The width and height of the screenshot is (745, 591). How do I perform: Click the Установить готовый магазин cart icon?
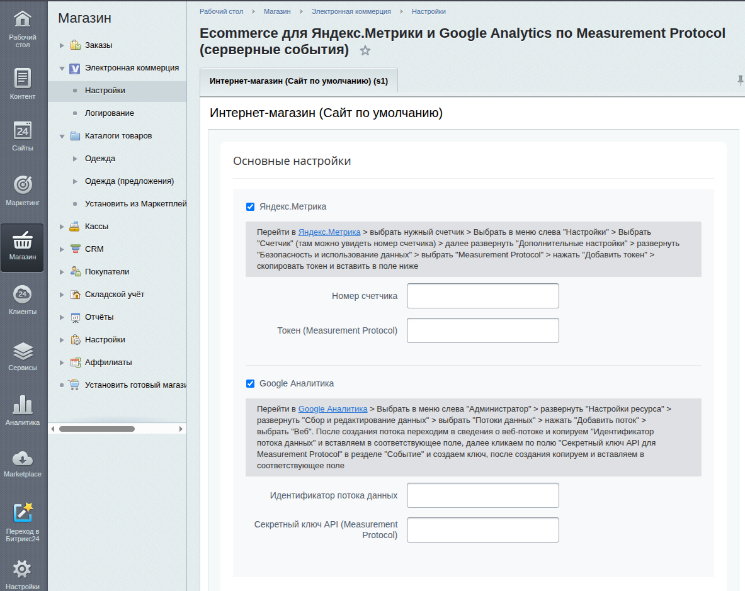pyautogui.click(x=74, y=385)
